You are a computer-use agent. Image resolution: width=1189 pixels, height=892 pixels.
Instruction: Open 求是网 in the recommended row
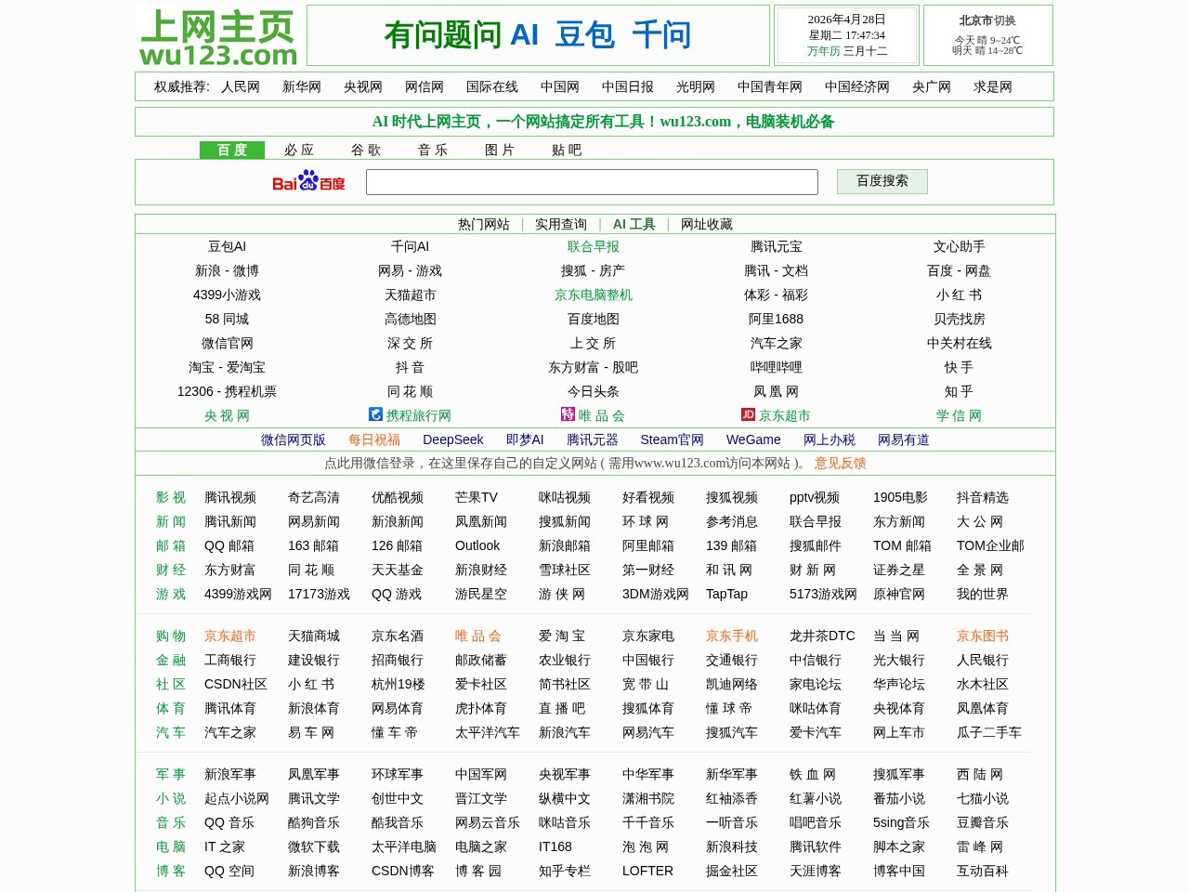tap(993, 86)
